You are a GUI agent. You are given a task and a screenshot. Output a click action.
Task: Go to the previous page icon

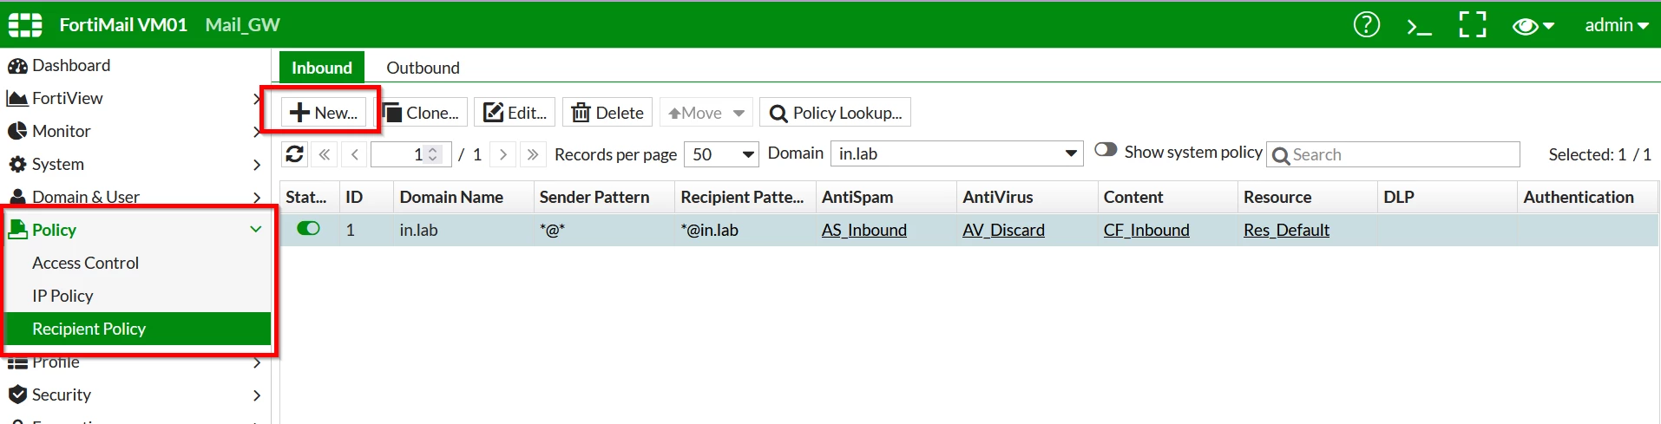pos(354,154)
